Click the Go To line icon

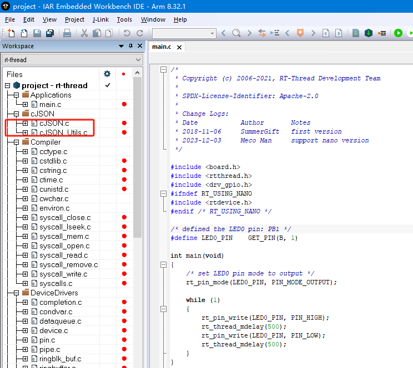275,33
